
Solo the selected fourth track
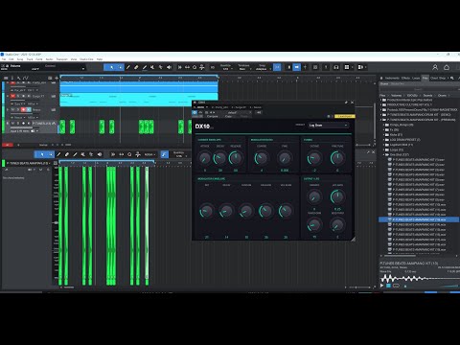[x=18, y=124]
